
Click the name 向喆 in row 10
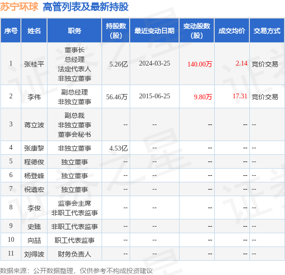coord(34,240)
